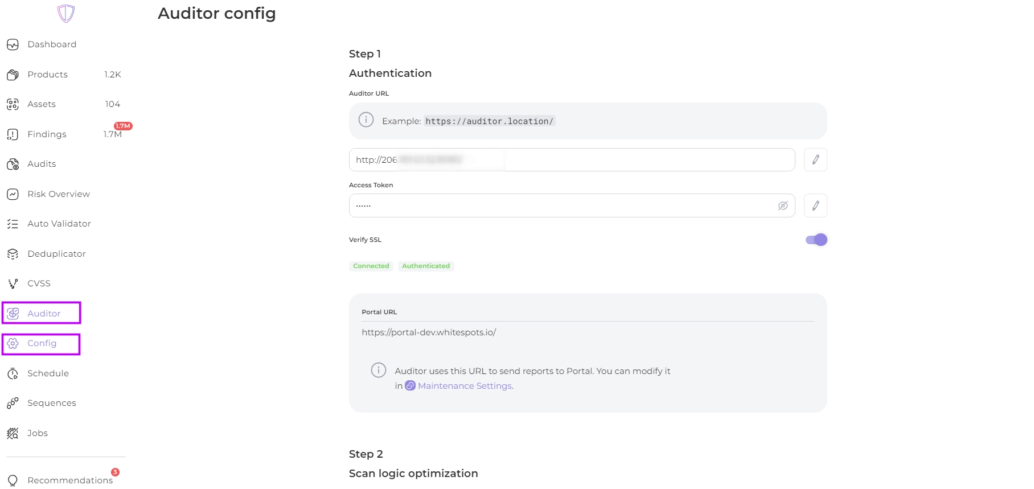Show the hidden Access Token value
Viewport: 1034px width, 489px height.
click(x=783, y=206)
